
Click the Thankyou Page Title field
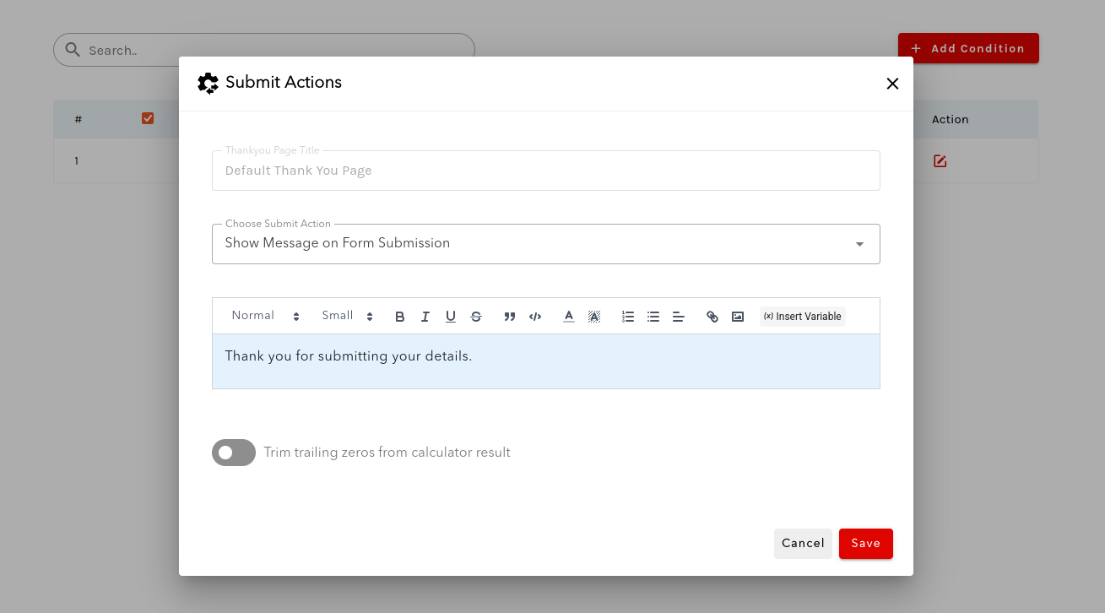[546, 171]
